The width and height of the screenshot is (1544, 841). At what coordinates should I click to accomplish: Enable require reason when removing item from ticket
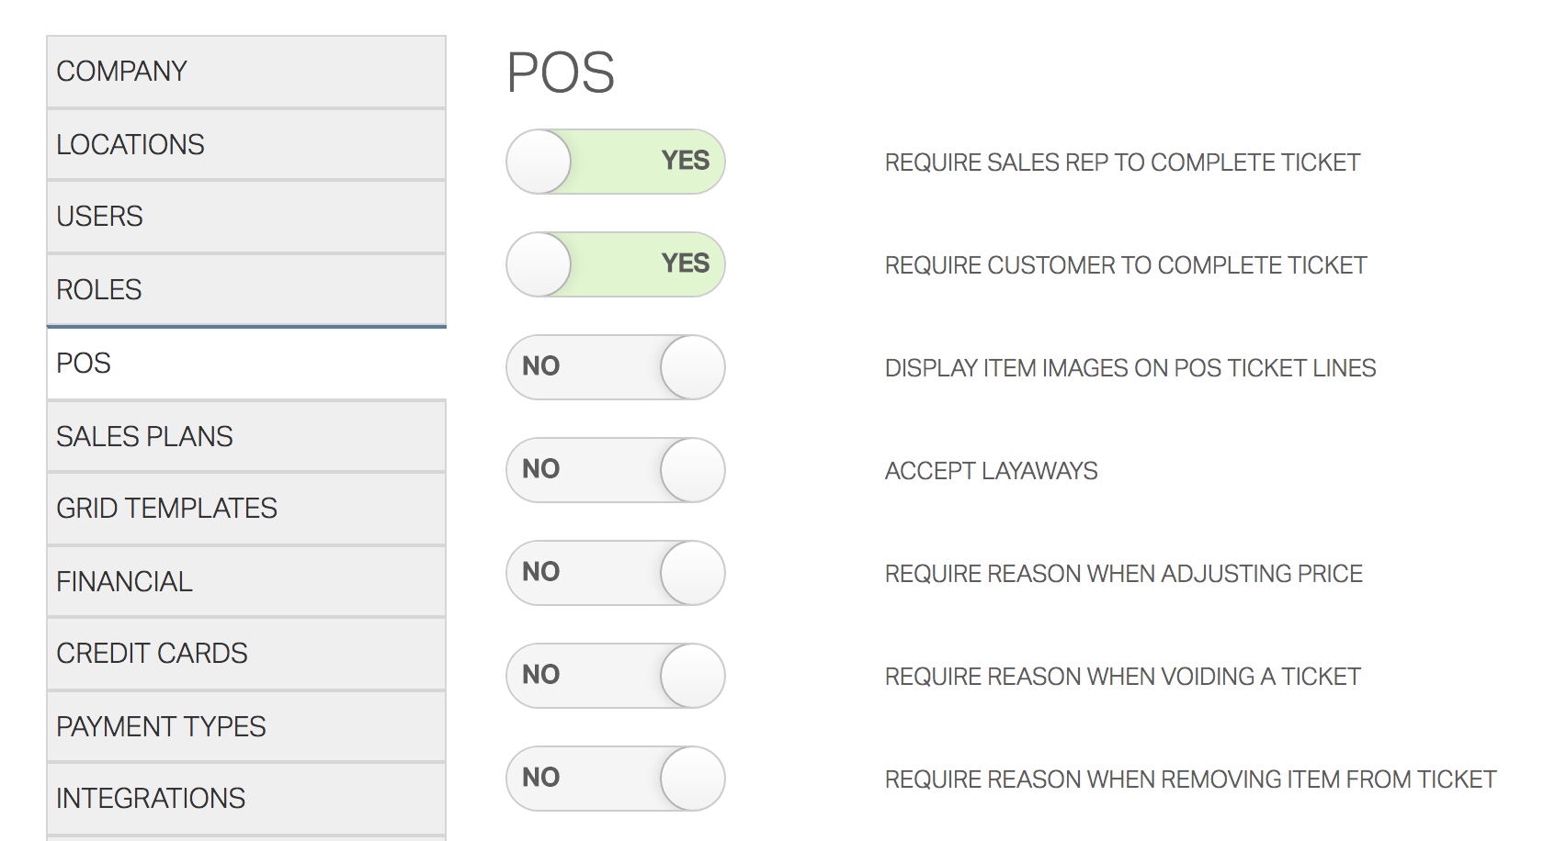coord(614,778)
